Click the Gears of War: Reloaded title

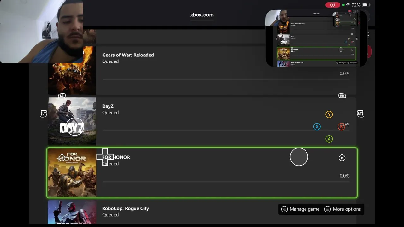[128, 55]
